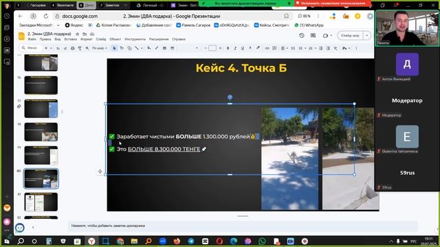440x247 pixels.
Task: Open Telegram from the taskbar
Action: (x=191, y=241)
